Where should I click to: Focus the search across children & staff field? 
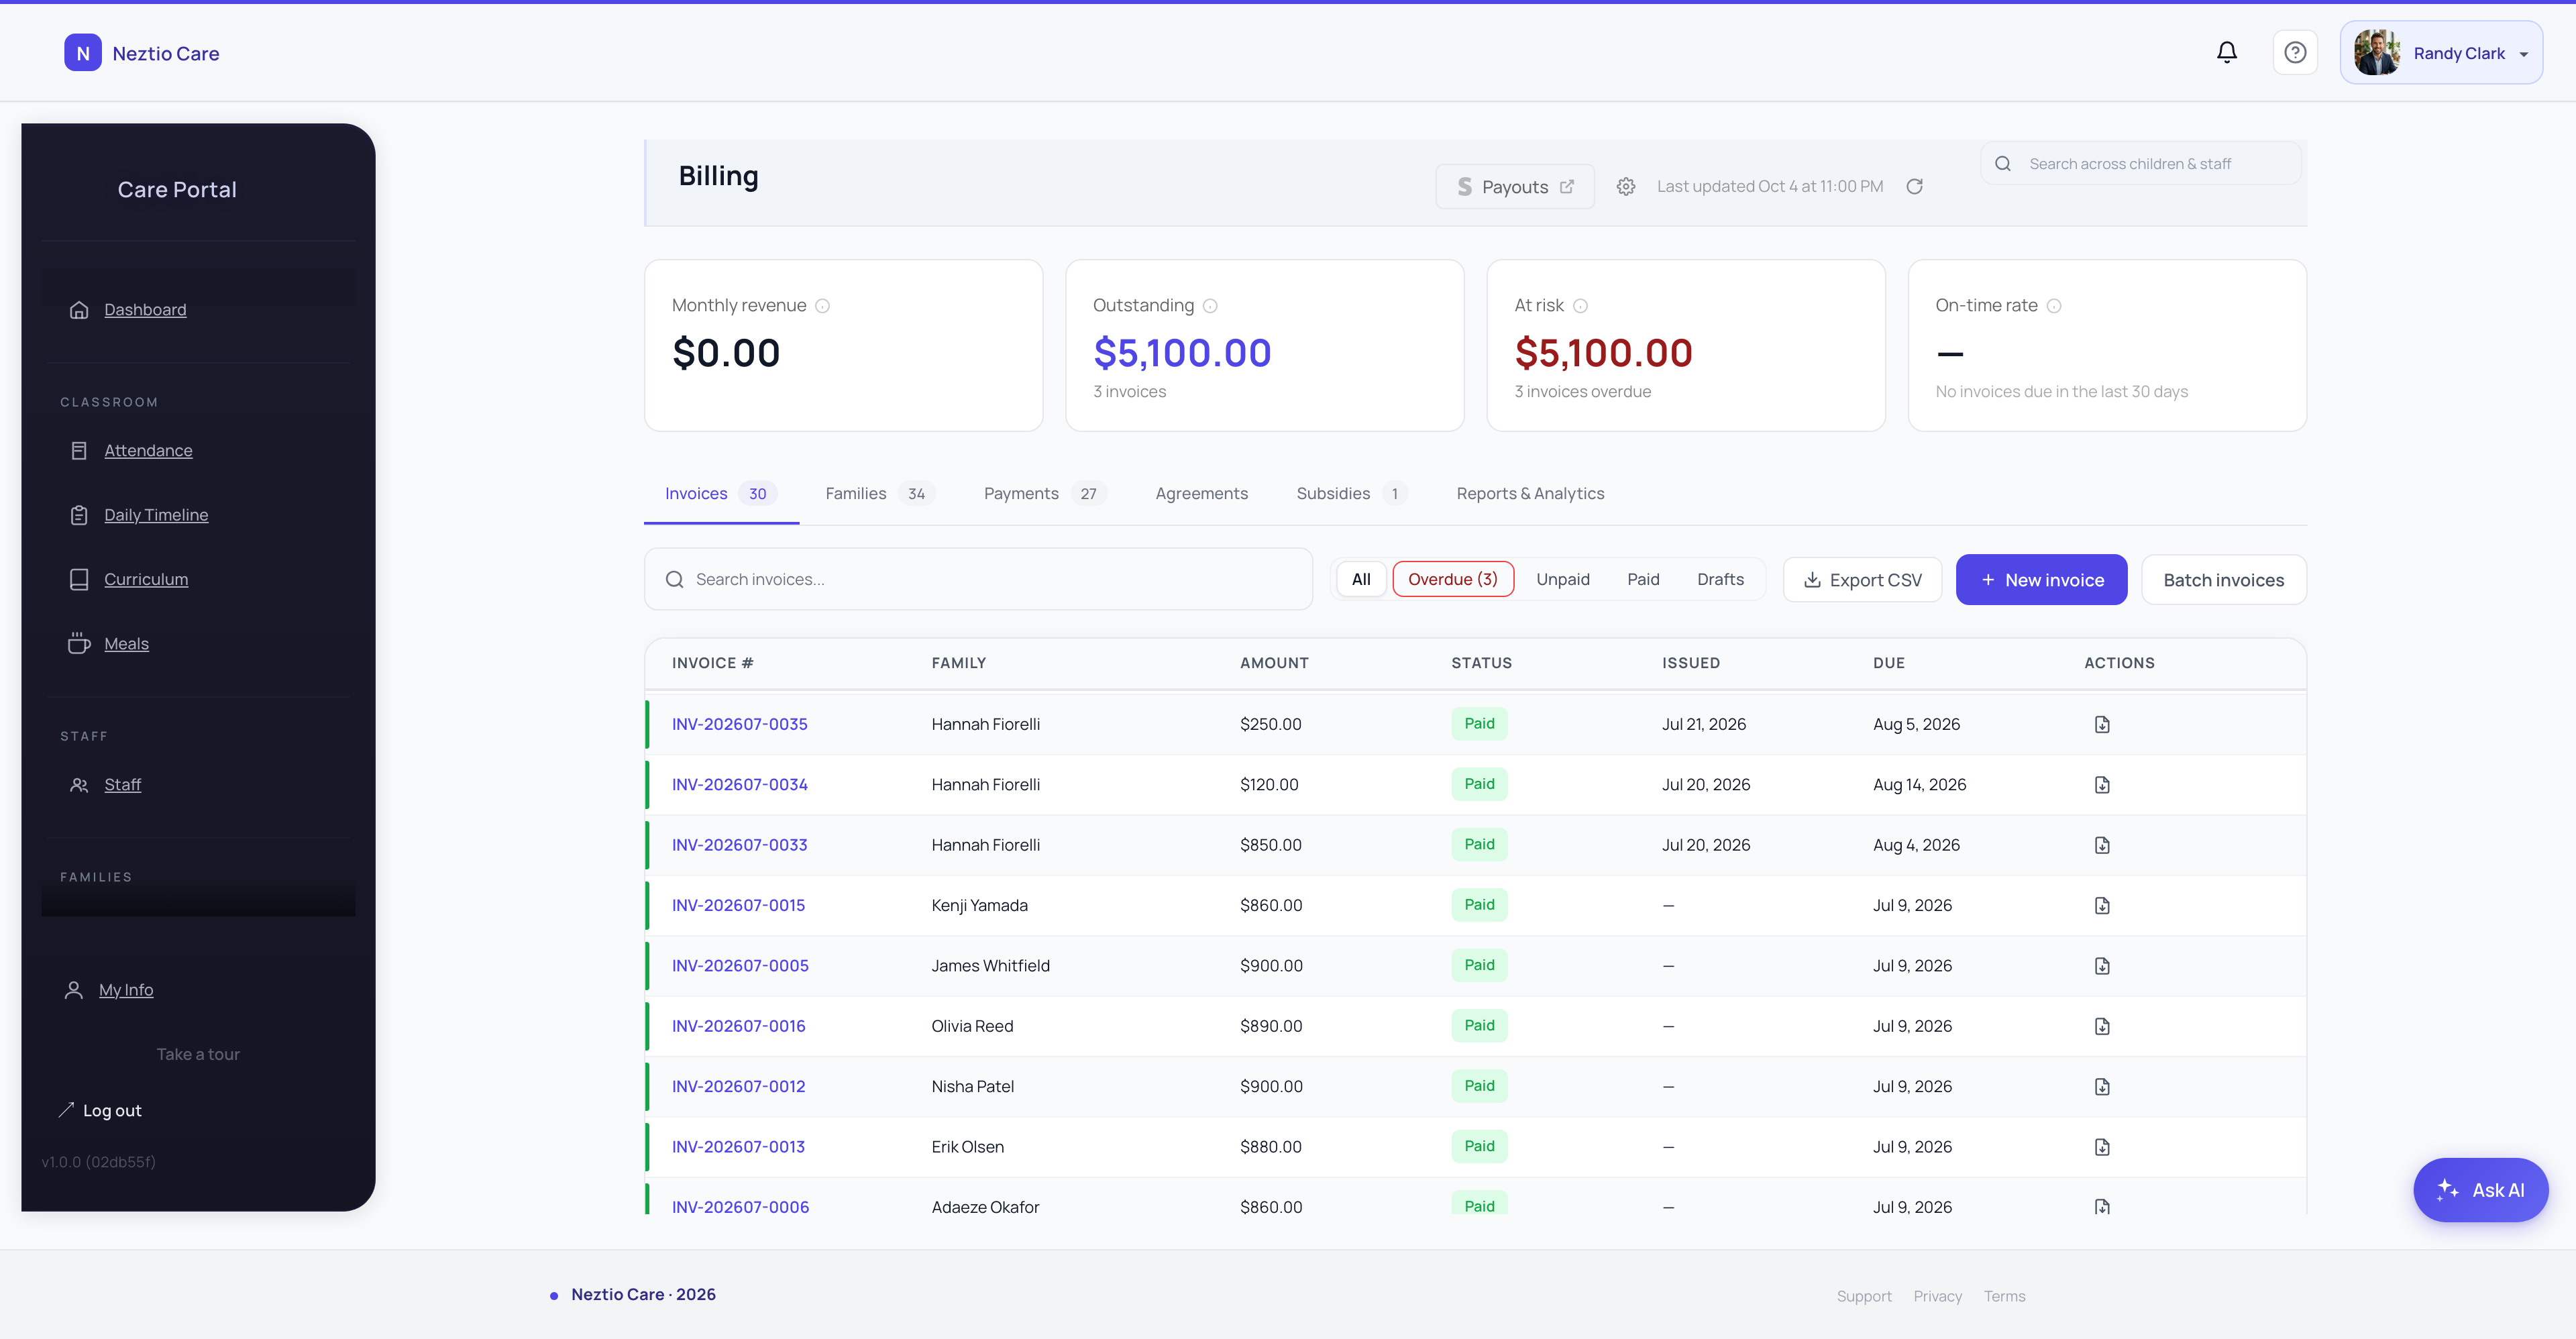point(2140,164)
